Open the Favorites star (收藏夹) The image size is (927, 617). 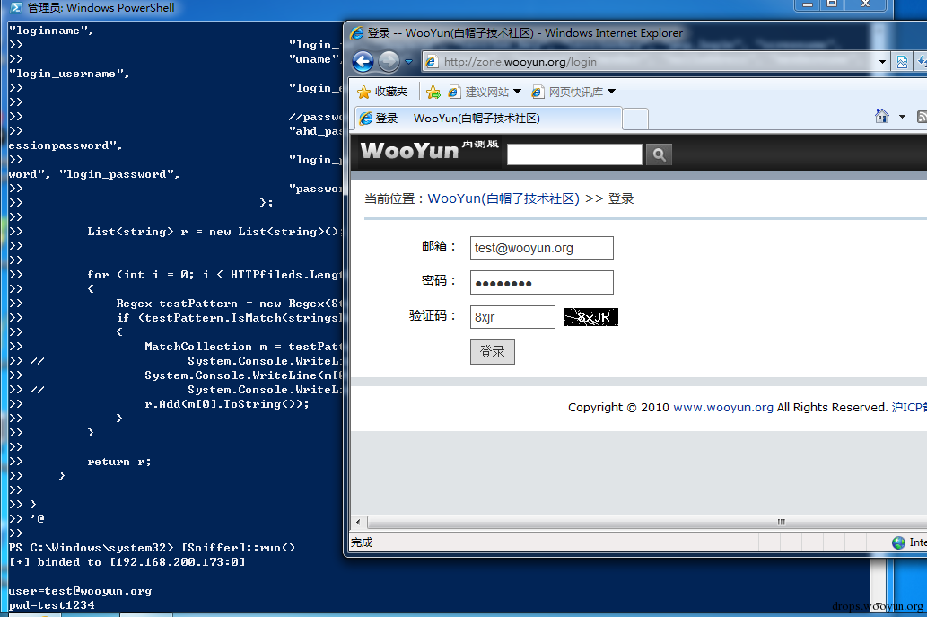[x=382, y=92]
